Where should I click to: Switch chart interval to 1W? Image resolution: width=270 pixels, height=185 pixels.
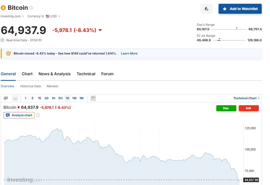[74, 98]
